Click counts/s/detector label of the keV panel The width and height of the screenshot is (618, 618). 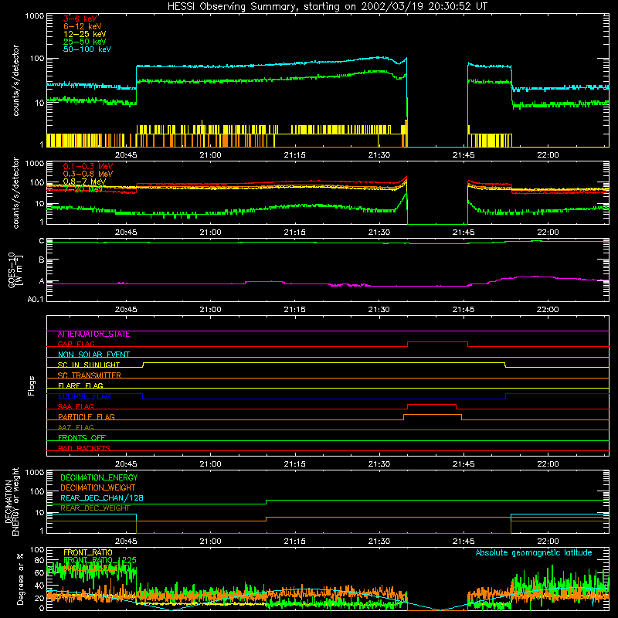pyautogui.click(x=15, y=80)
